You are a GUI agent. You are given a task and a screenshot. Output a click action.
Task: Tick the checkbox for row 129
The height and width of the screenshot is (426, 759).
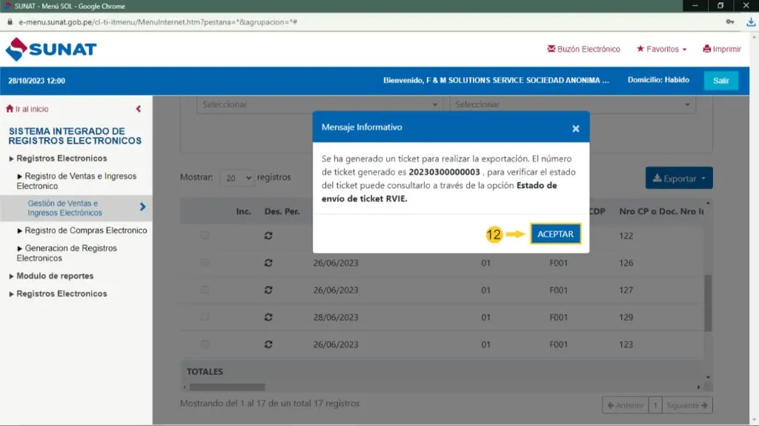coord(205,317)
